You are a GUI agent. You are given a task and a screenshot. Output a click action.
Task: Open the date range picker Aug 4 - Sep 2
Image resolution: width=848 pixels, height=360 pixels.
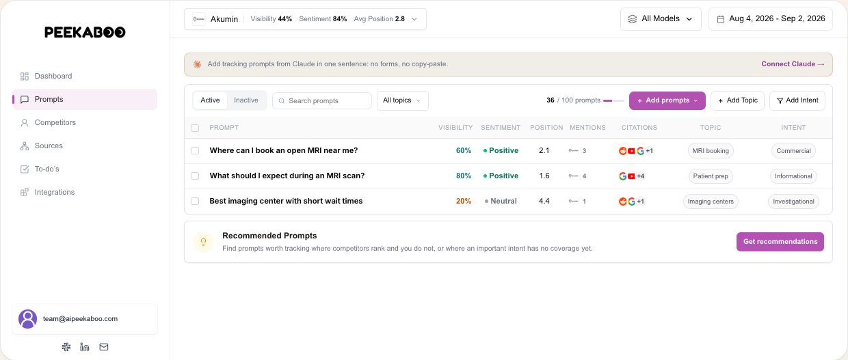(x=770, y=19)
